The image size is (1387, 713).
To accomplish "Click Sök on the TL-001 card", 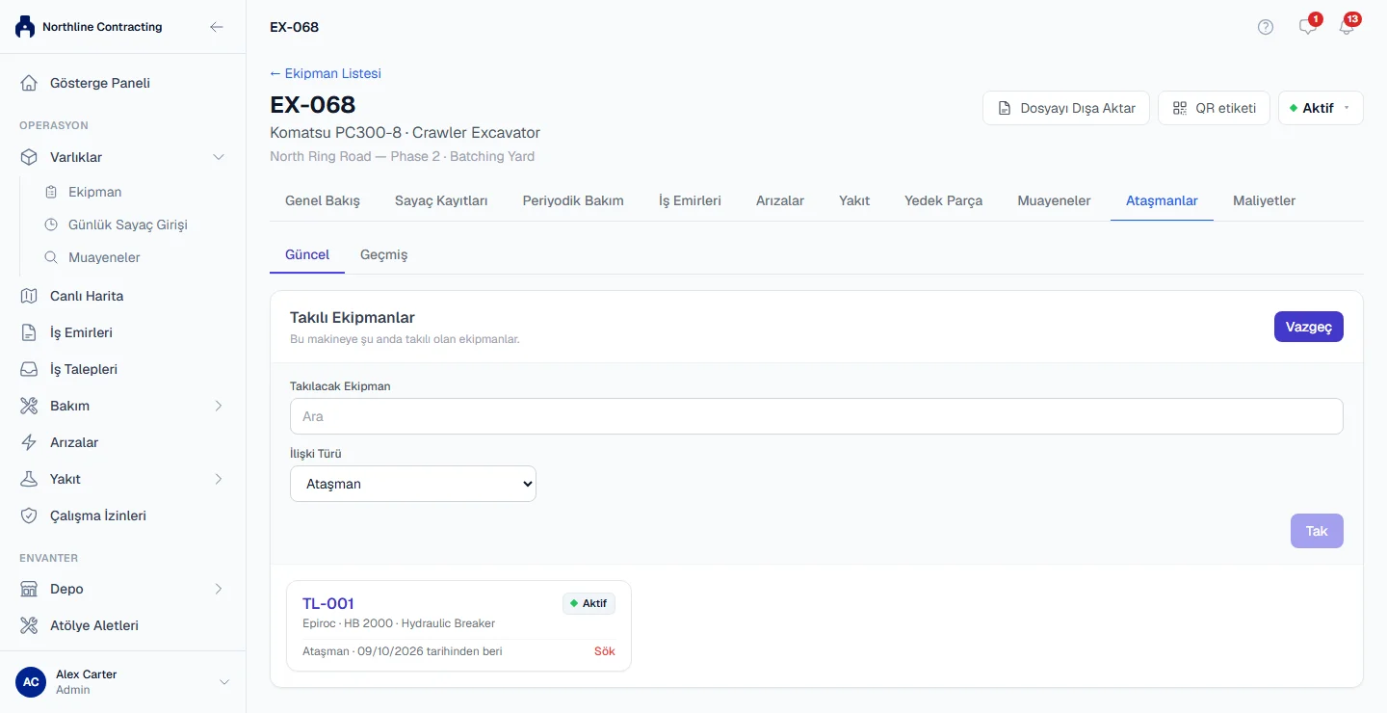I will (604, 651).
